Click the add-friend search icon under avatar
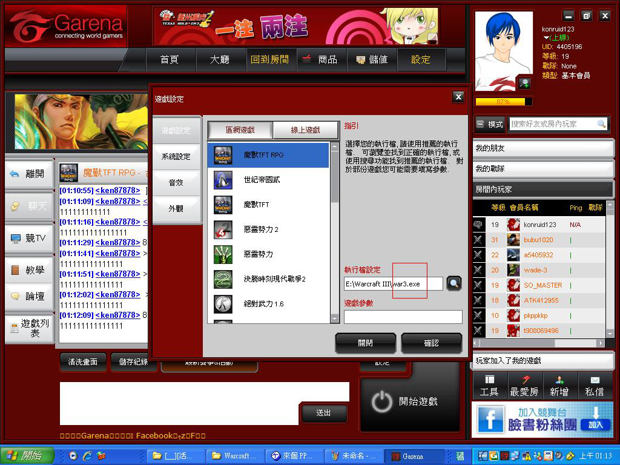 coord(525,83)
